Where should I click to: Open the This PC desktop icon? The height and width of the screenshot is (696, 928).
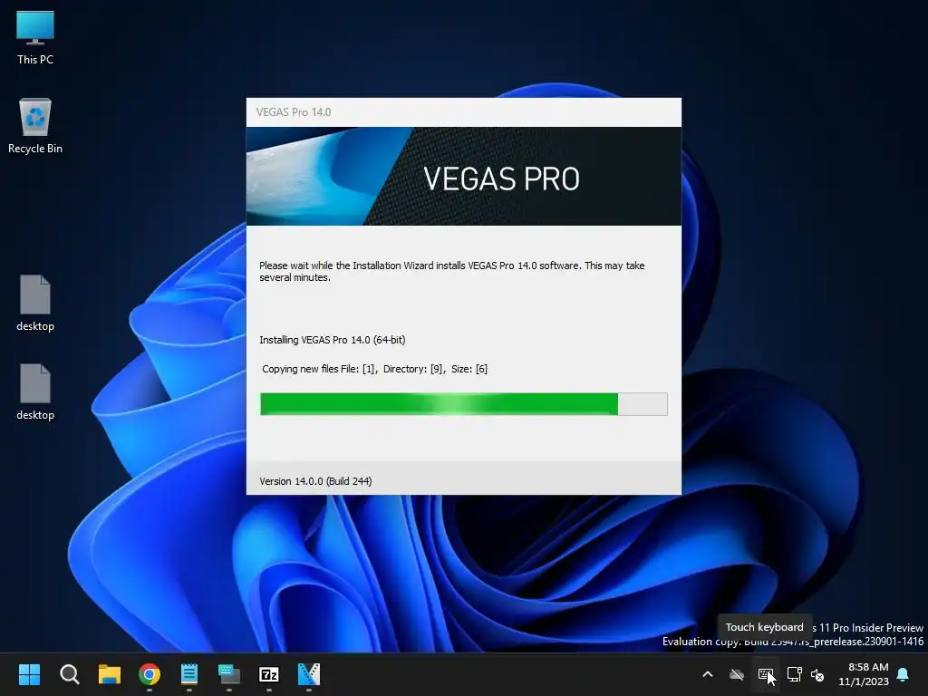pos(35,38)
